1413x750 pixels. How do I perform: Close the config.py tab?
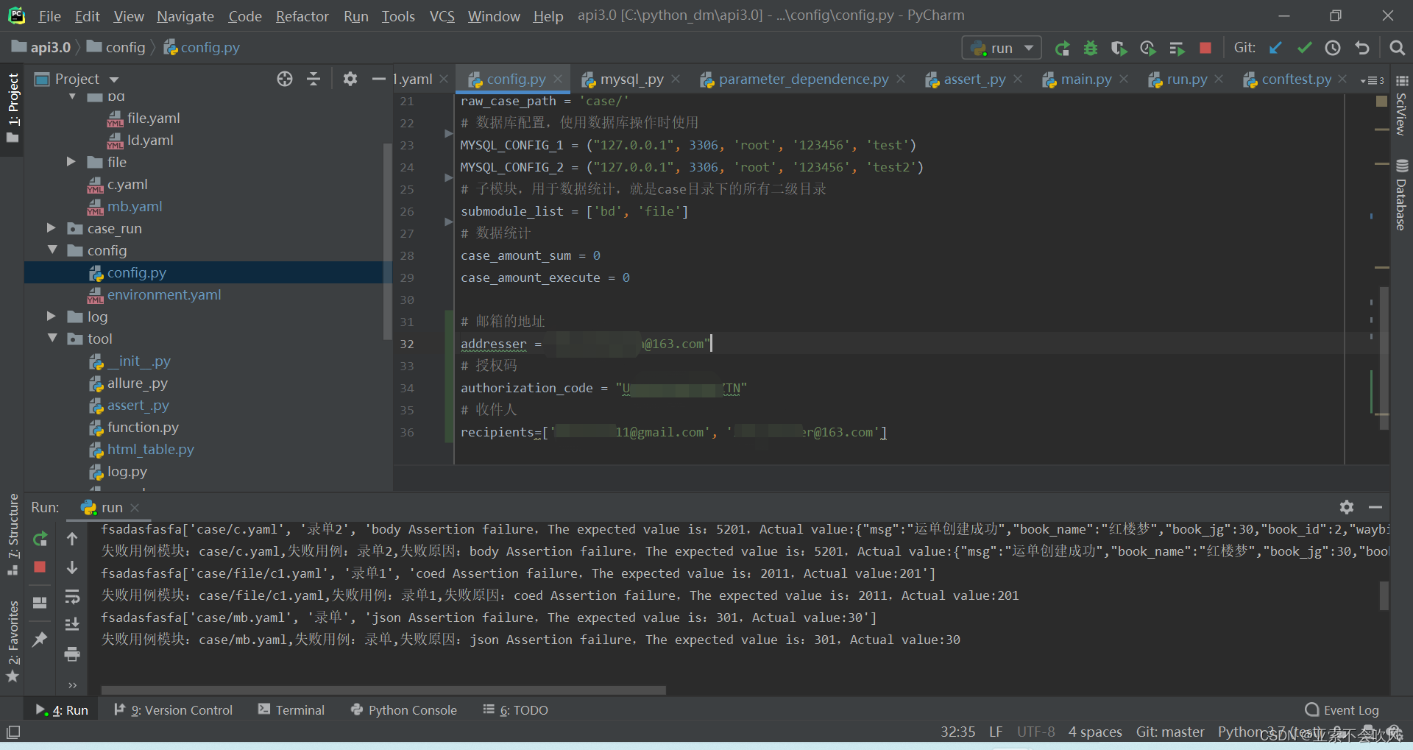558,79
